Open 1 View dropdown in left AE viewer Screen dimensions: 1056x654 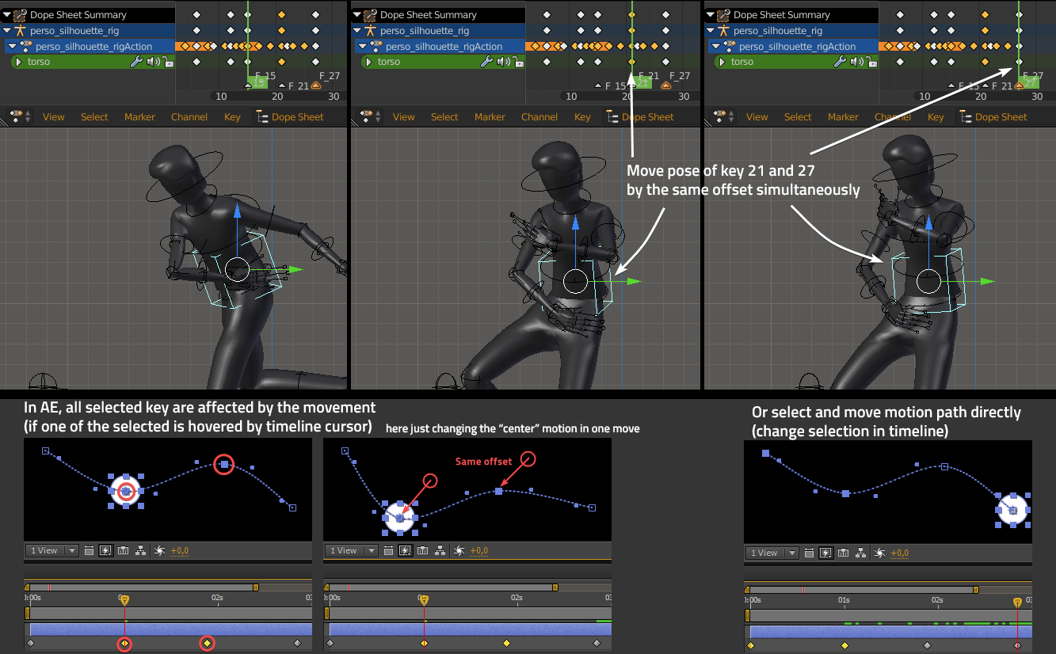(51, 551)
